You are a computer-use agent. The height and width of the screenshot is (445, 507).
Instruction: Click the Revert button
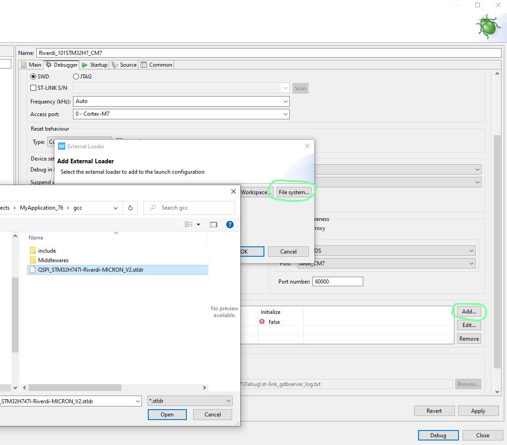[x=434, y=411]
